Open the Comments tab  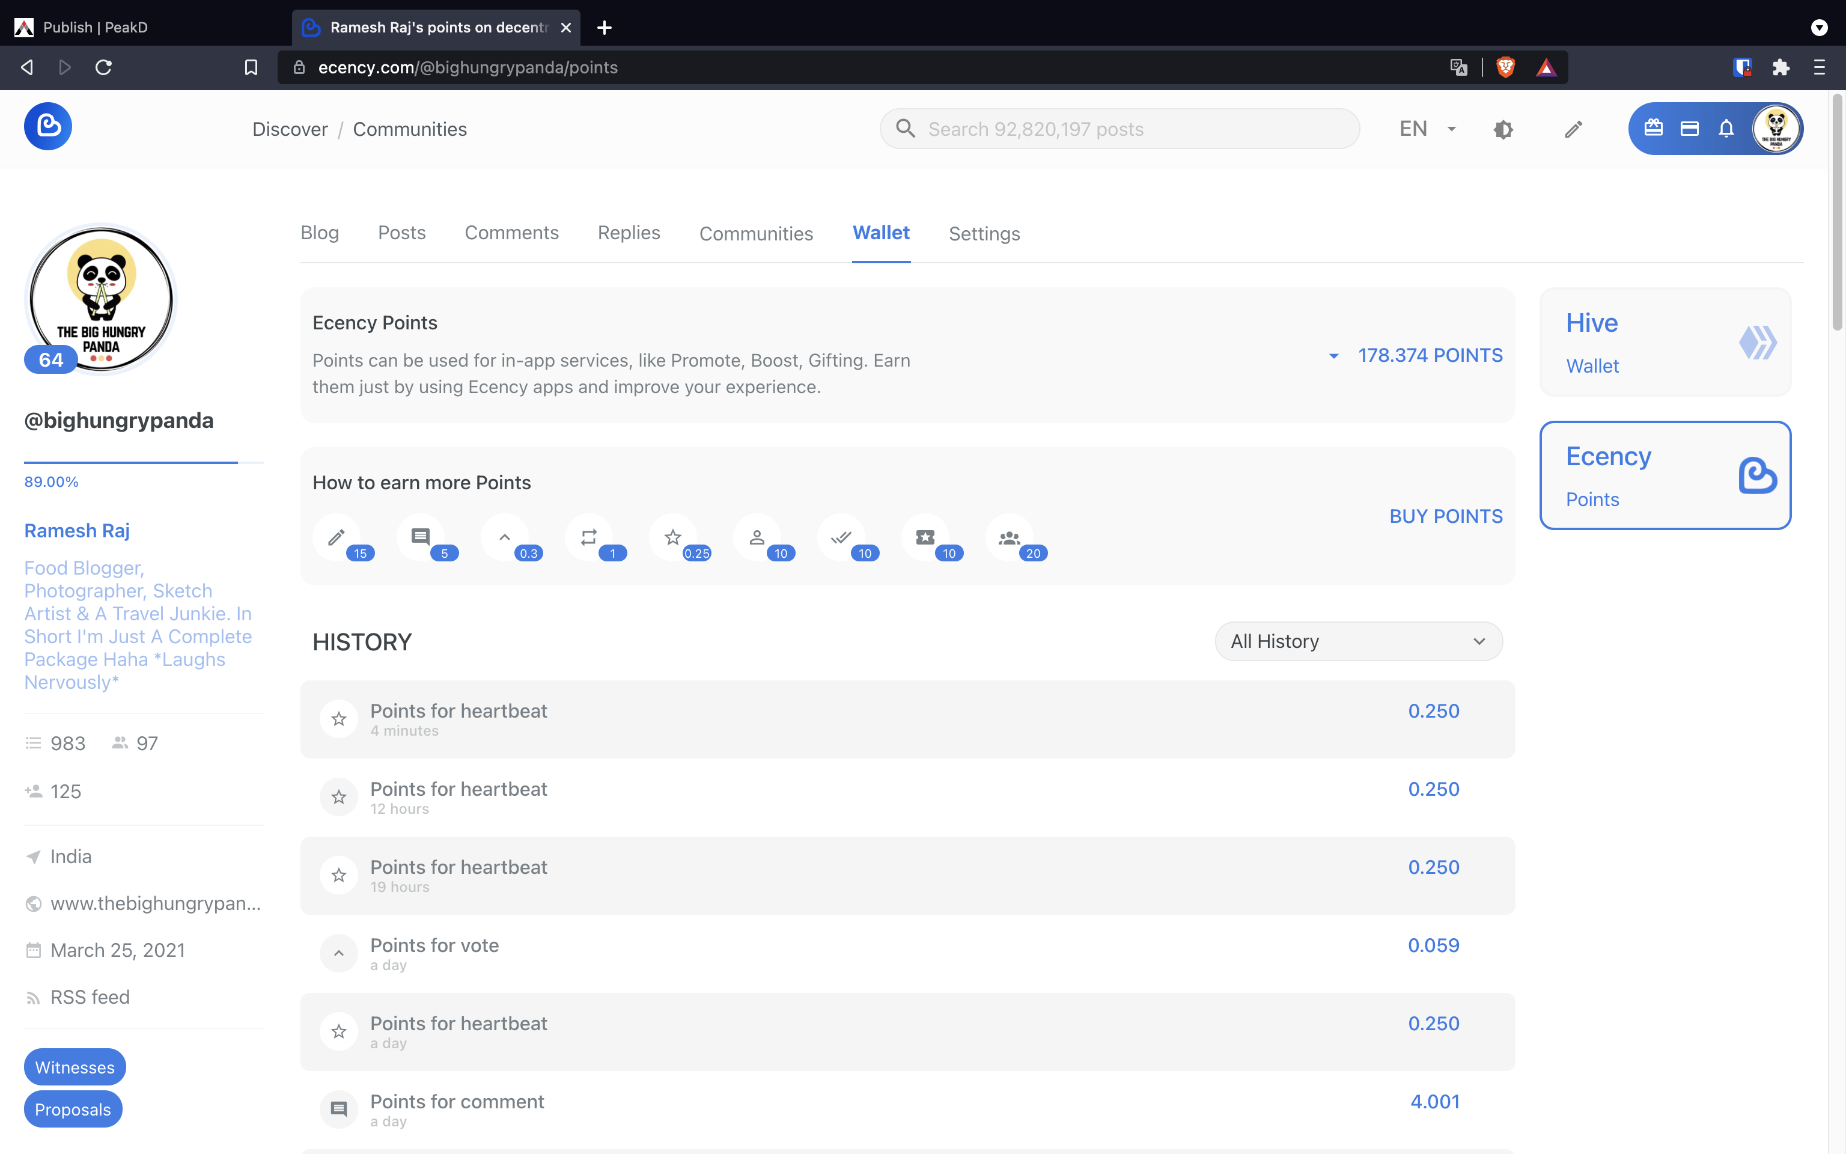(512, 233)
